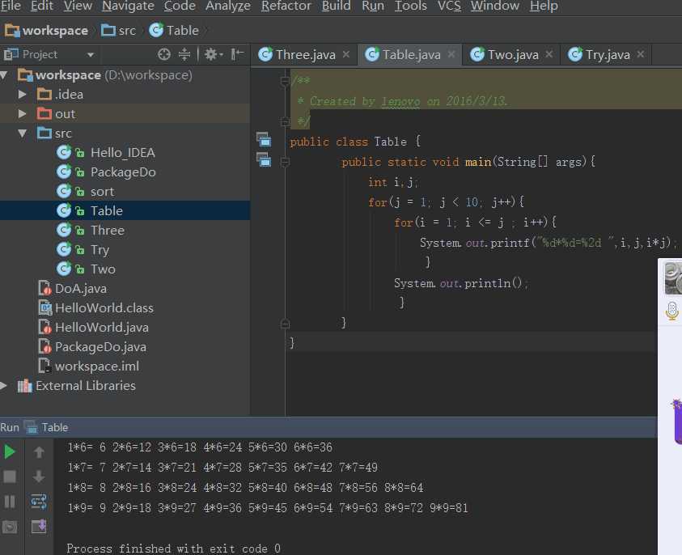Toggle Use Soft Wraps in console

pyautogui.click(x=39, y=502)
